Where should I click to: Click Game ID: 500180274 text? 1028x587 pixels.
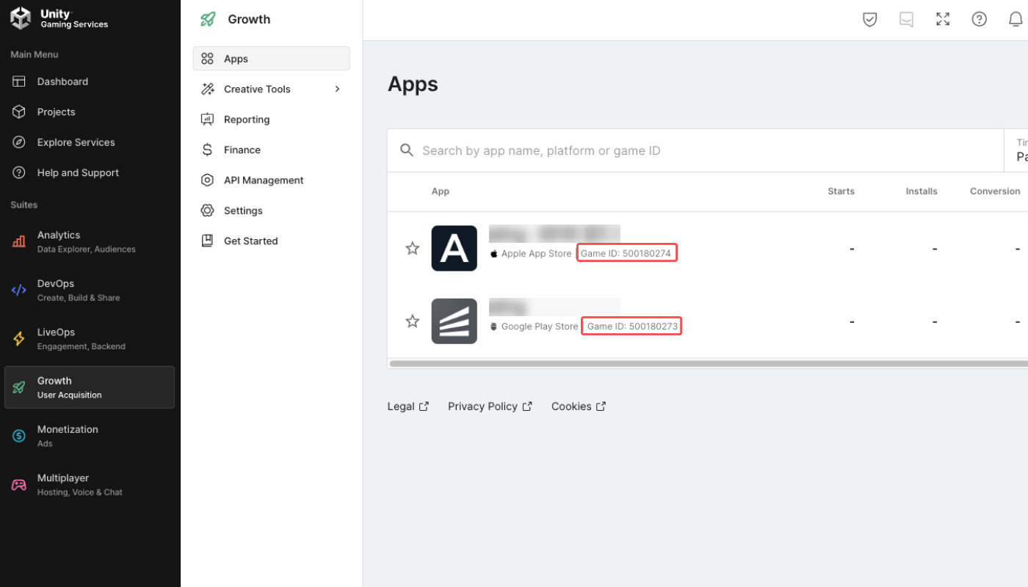coord(626,254)
